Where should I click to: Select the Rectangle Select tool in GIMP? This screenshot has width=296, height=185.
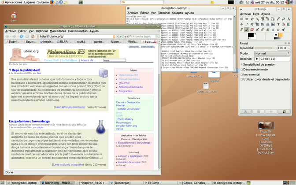[243, 19]
